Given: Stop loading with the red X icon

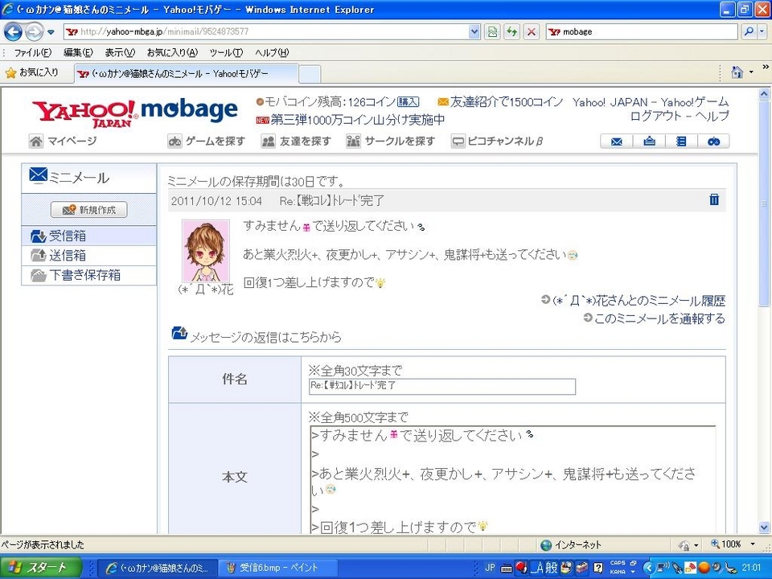Looking at the screenshot, I should (532, 32).
